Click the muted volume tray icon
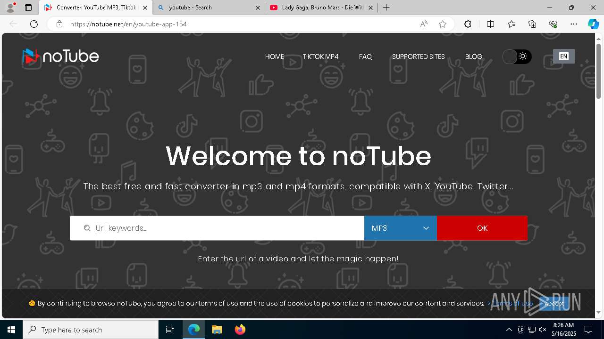Screen dimensions: 604x339 pyautogui.click(x=543, y=330)
